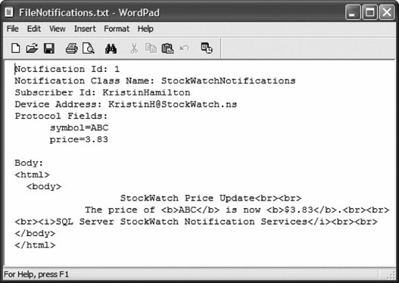Open the View menu
This screenshot has width=399, height=283.
[58, 29]
